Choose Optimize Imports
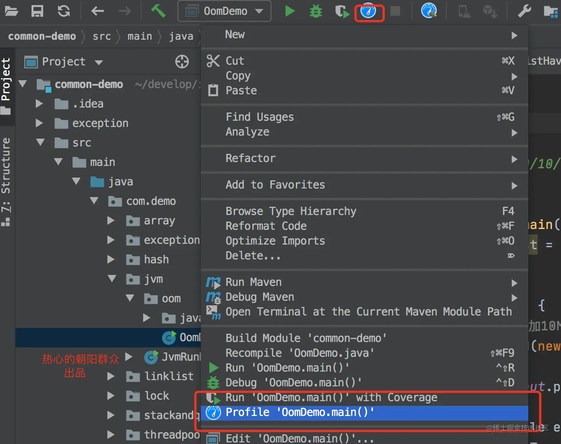Screen dimensions: 561x444 click(365, 241)
